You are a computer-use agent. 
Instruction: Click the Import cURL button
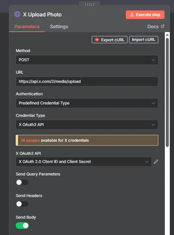point(144,40)
